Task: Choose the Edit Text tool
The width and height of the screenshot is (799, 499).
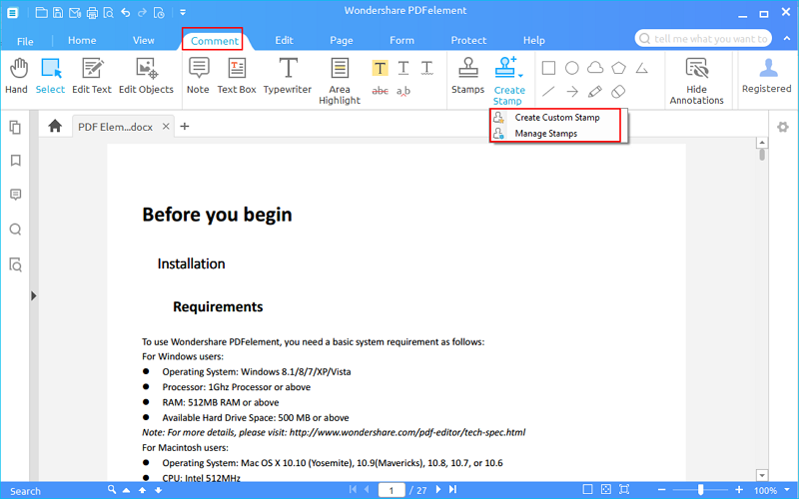Action: coord(92,77)
